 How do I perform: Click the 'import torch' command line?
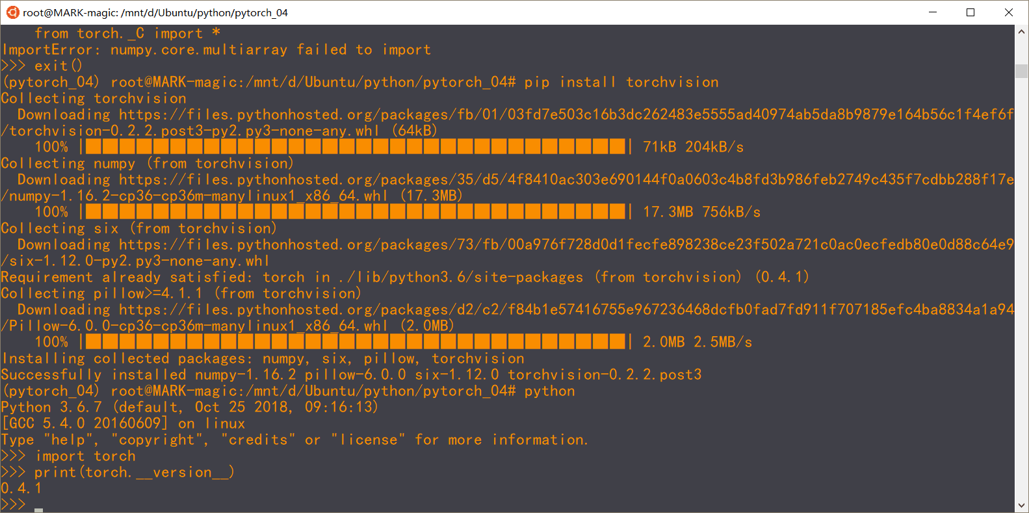[68, 456]
